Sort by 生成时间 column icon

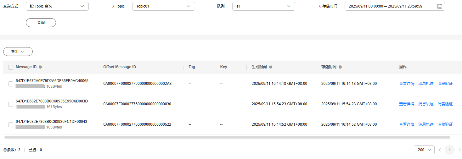click(x=271, y=67)
